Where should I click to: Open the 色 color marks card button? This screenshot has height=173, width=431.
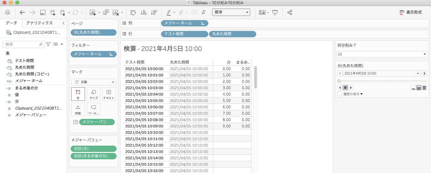78,94
